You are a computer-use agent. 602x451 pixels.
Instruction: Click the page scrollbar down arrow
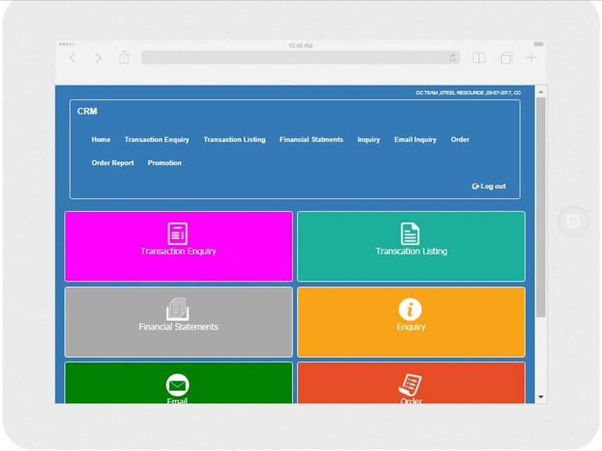point(541,397)
